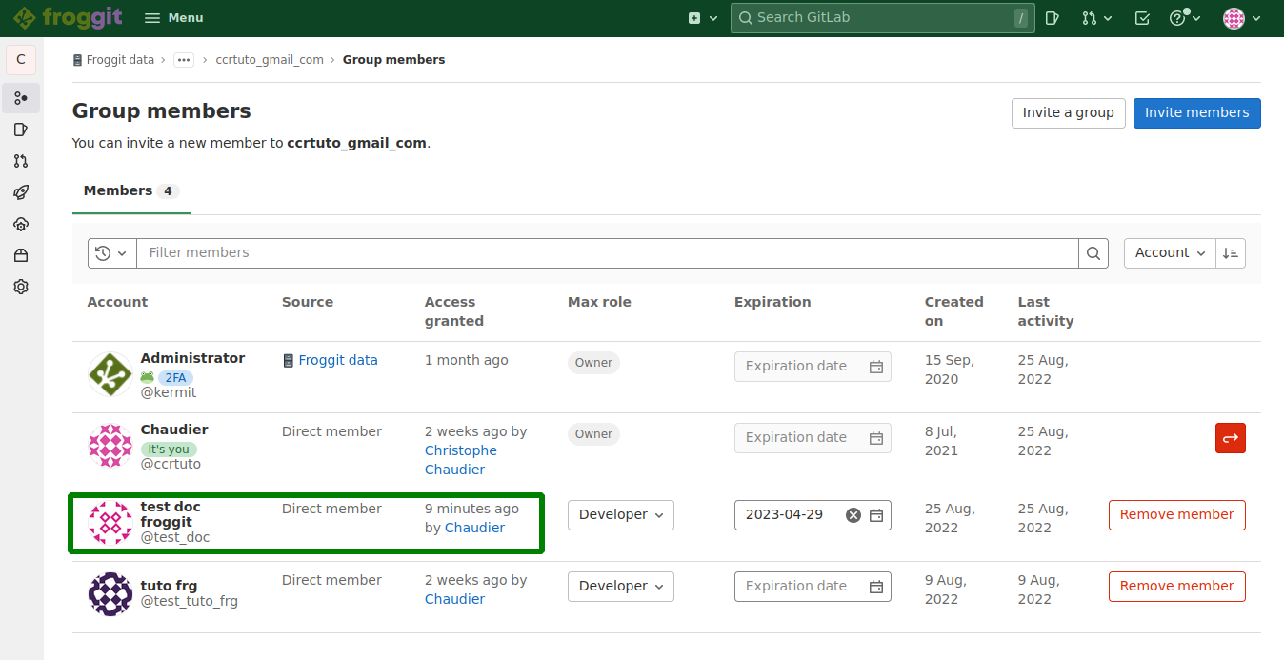Open the Issues icon in the left sidebar

coord(21,130)
